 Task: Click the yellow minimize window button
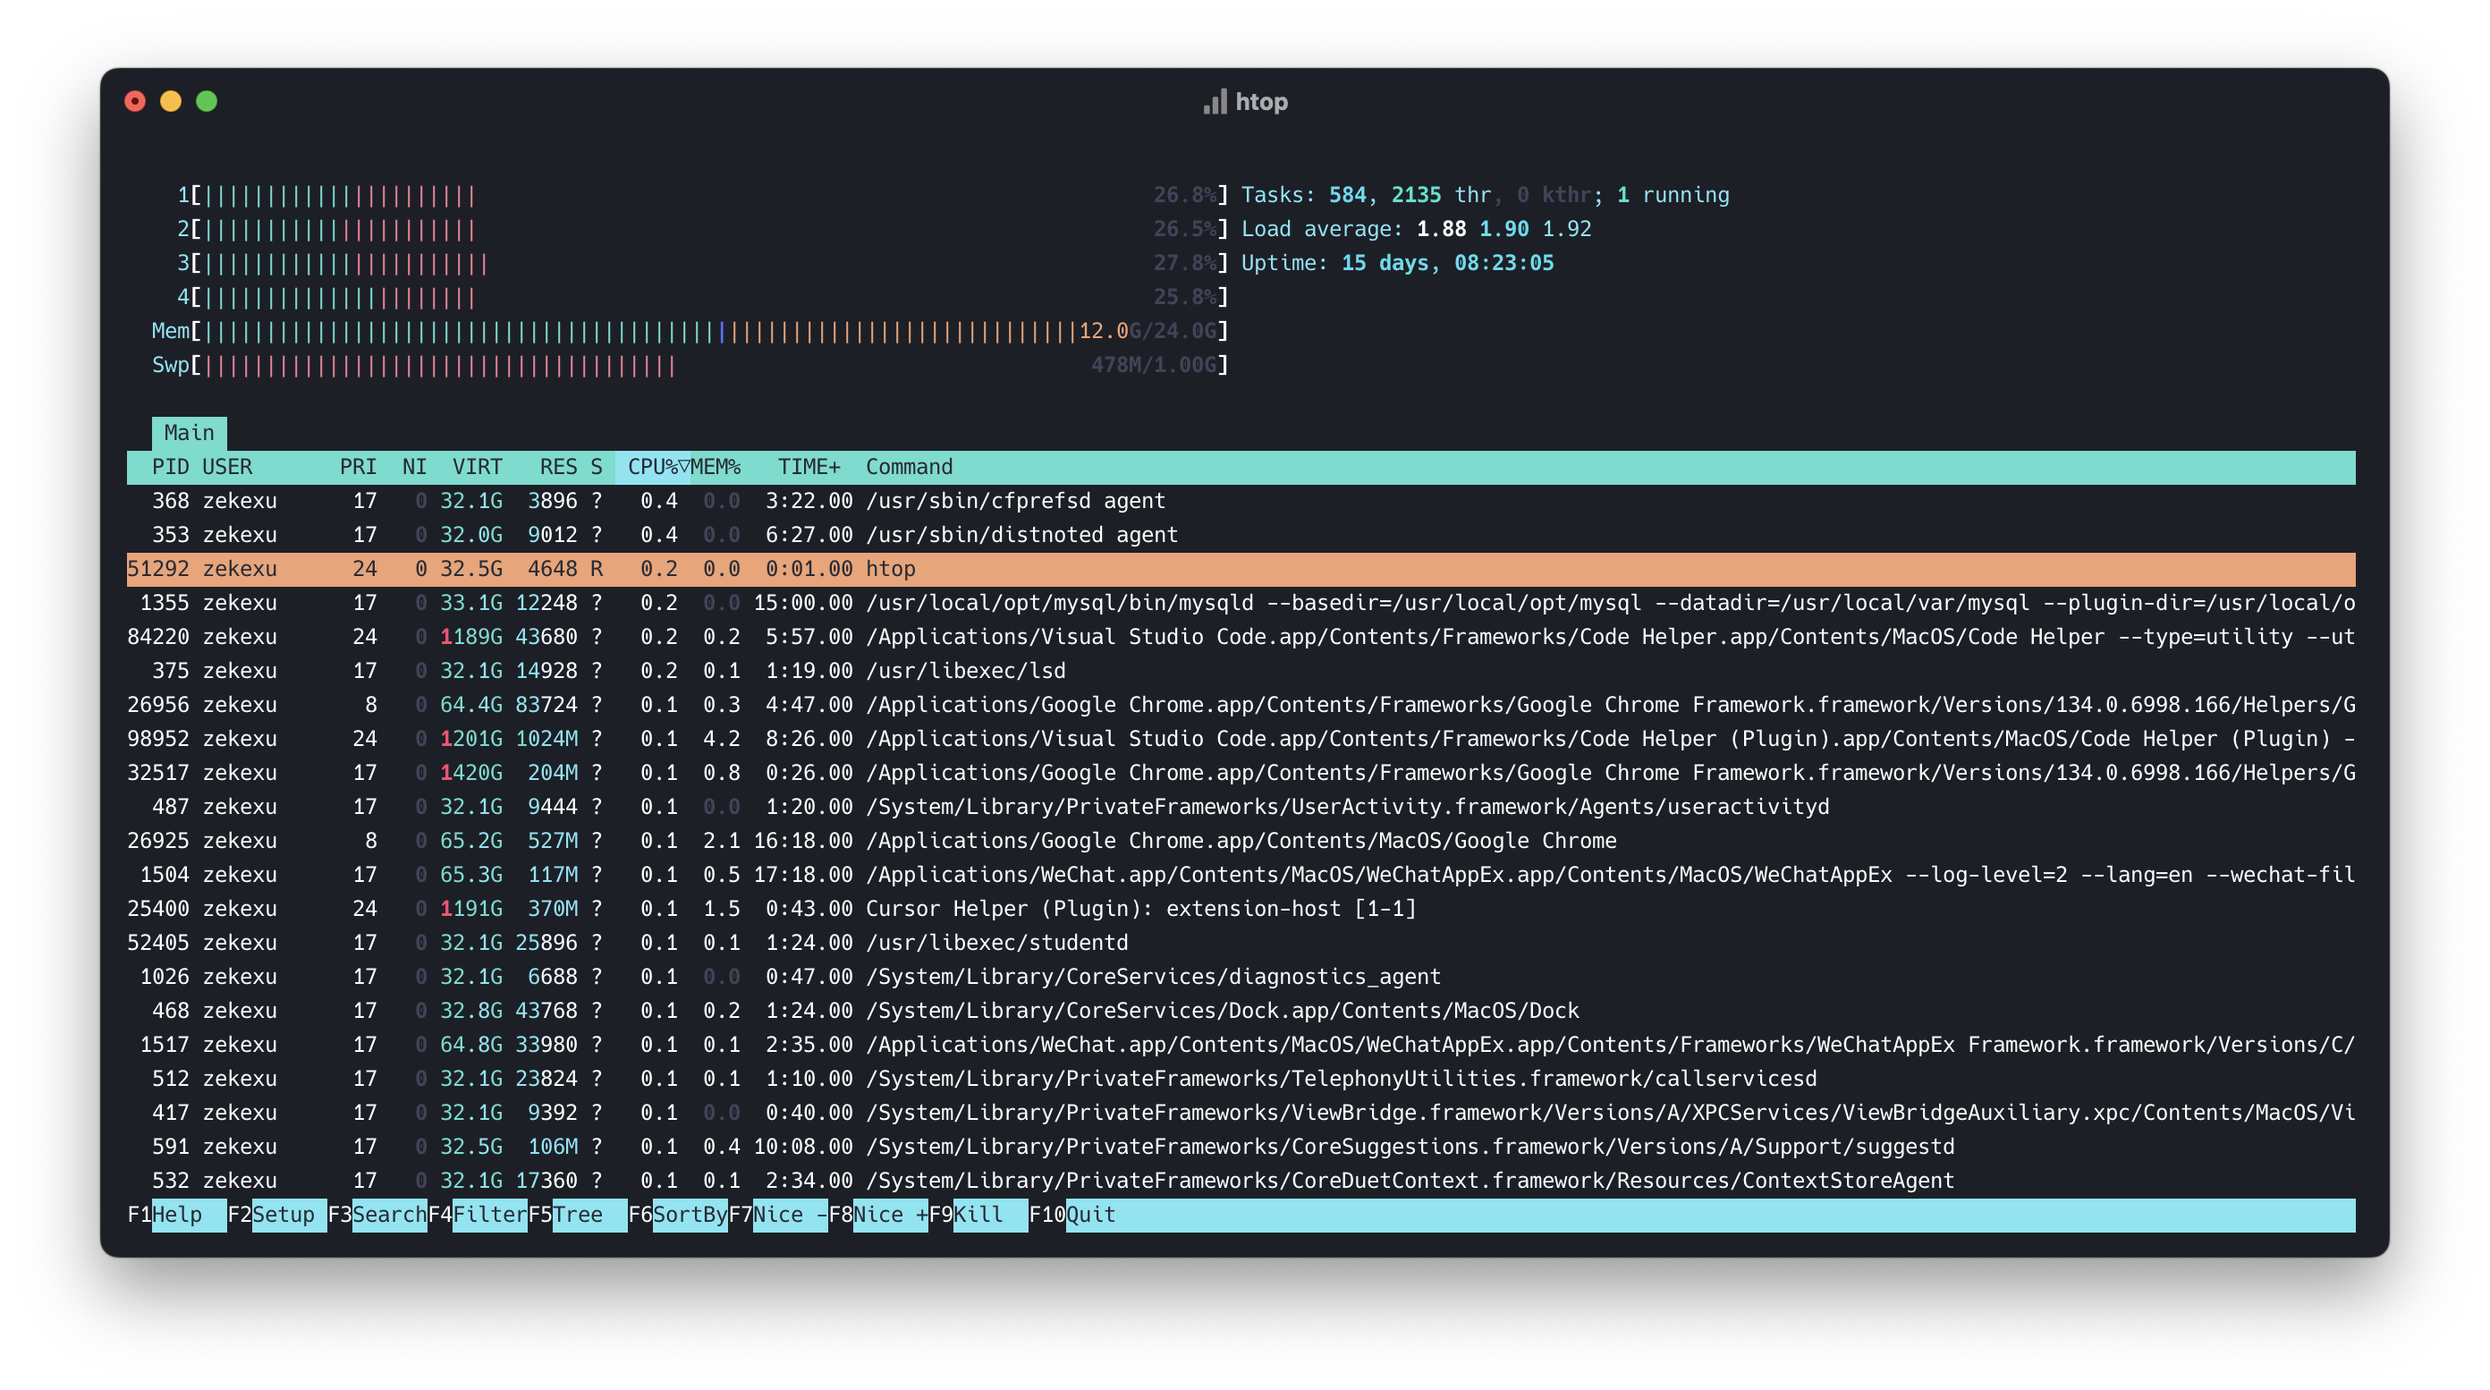(x=171, y=101)
